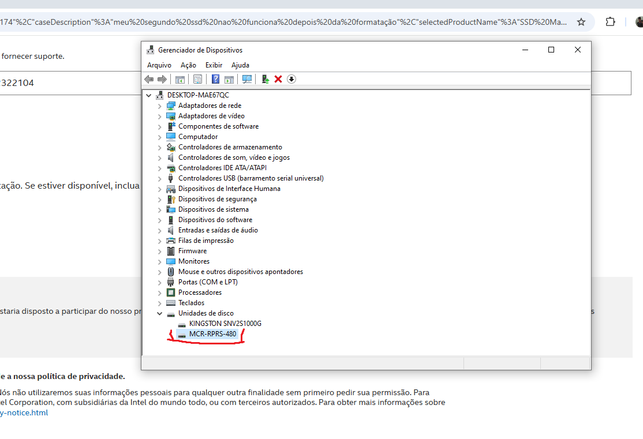Screen dimensions: 643x439
Task: Collapse the DESKTOP-MAE67QC root node
Action: coord(149,95)
